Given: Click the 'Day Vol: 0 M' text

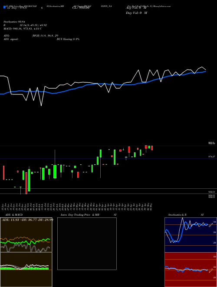Looking at the screenshot, I should pos(136,13).
